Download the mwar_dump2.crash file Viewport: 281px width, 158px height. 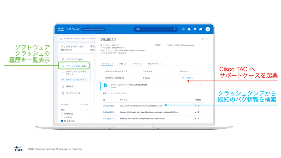point(201,85)
